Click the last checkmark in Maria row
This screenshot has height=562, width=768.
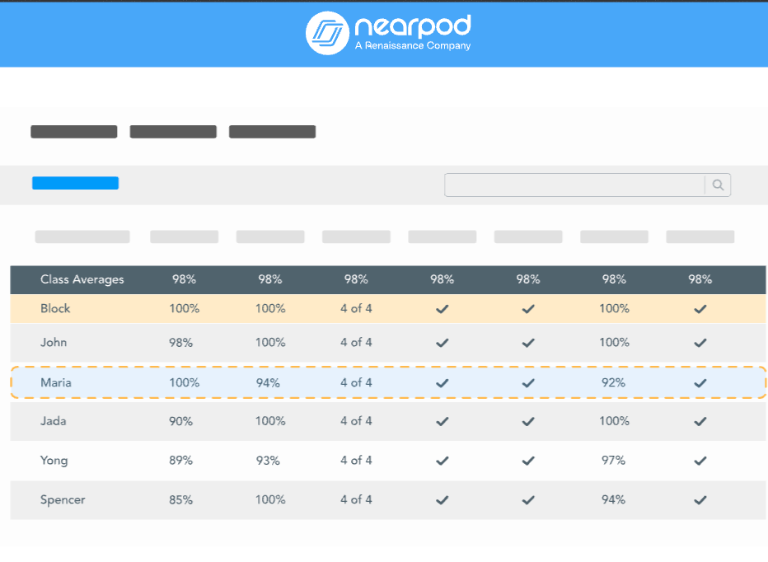pos(700,382)
